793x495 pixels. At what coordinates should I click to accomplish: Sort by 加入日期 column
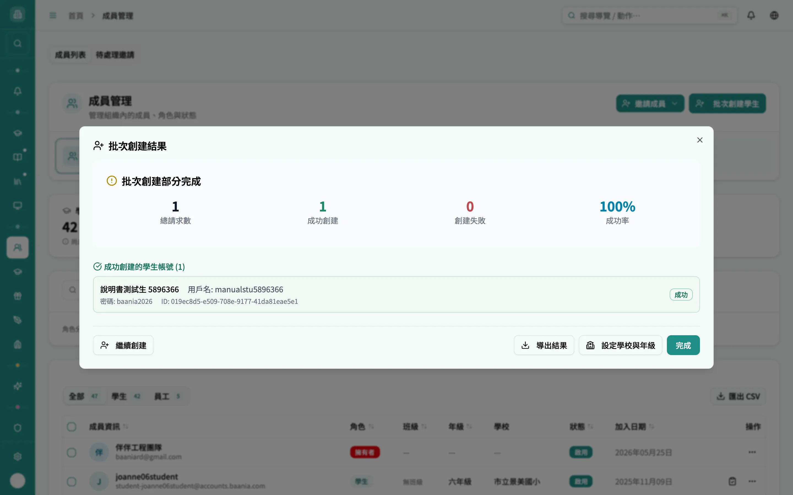point(634,427)
